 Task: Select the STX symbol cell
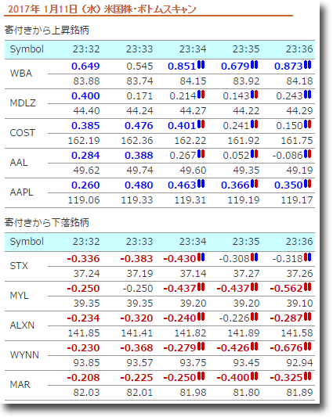(19, 266)
